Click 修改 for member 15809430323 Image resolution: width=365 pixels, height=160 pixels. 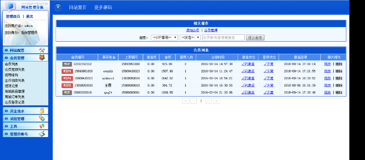point(327,78)
